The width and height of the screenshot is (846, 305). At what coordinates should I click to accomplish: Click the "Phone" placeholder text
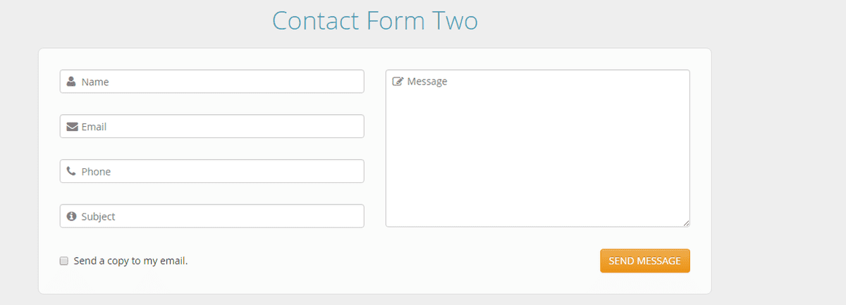pyautogui.click(x=96, y=171)
